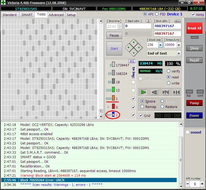The image size is (206, 190).
Task: Decrease API number with minus button
Action: pos(188,184)
